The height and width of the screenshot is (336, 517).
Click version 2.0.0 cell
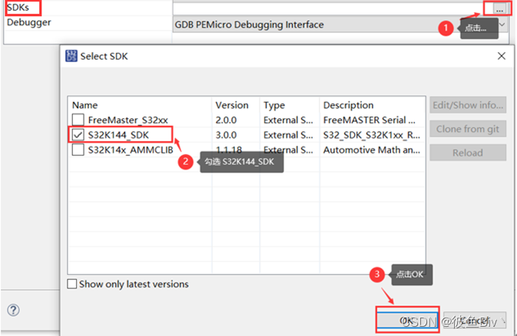pos(226,120)
